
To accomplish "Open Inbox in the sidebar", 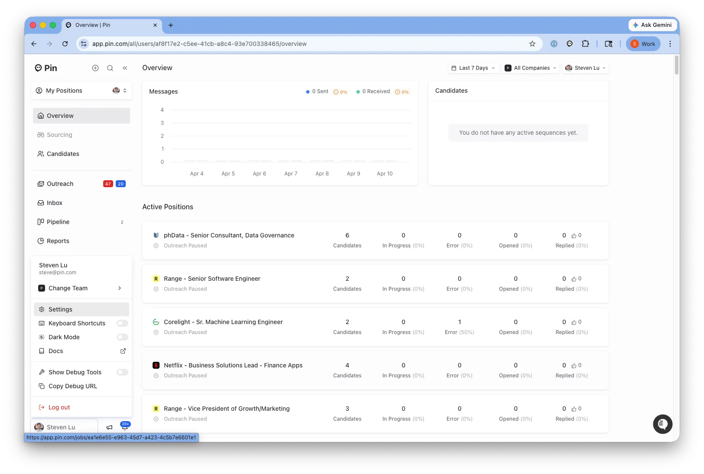I will 81,203.
